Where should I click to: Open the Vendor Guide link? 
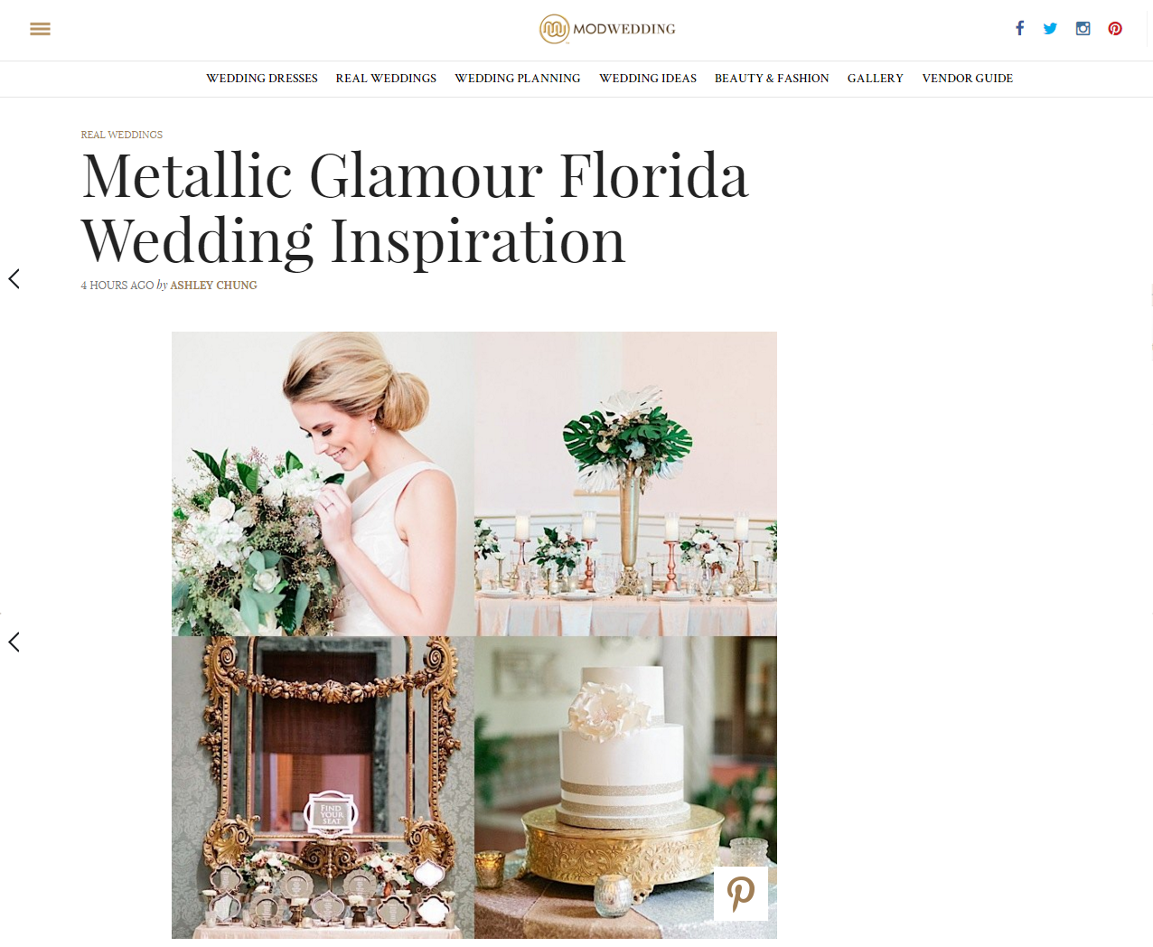point(968,79)
